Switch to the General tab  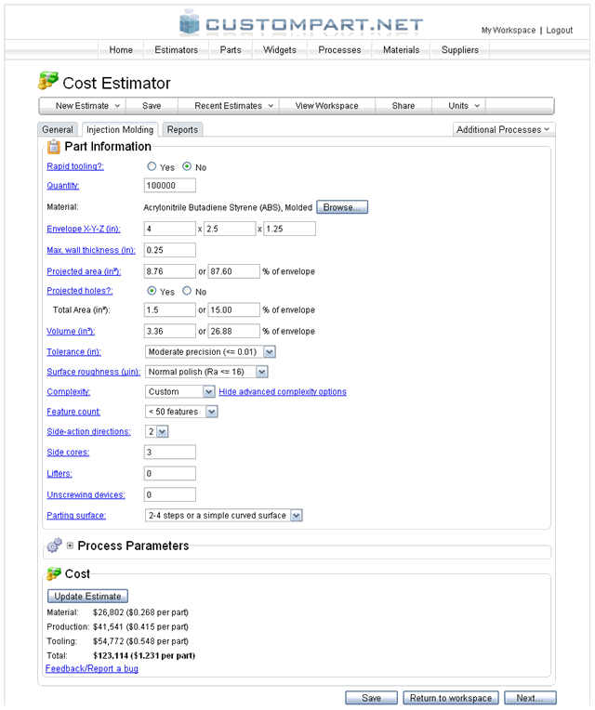click(58, 130)
